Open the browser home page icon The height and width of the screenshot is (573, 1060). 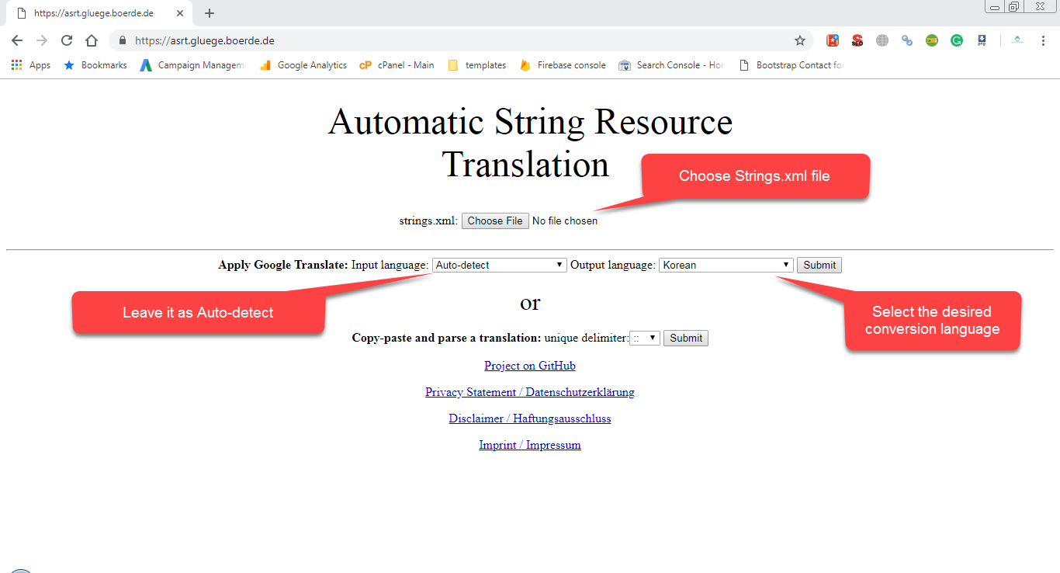[92, 40]
